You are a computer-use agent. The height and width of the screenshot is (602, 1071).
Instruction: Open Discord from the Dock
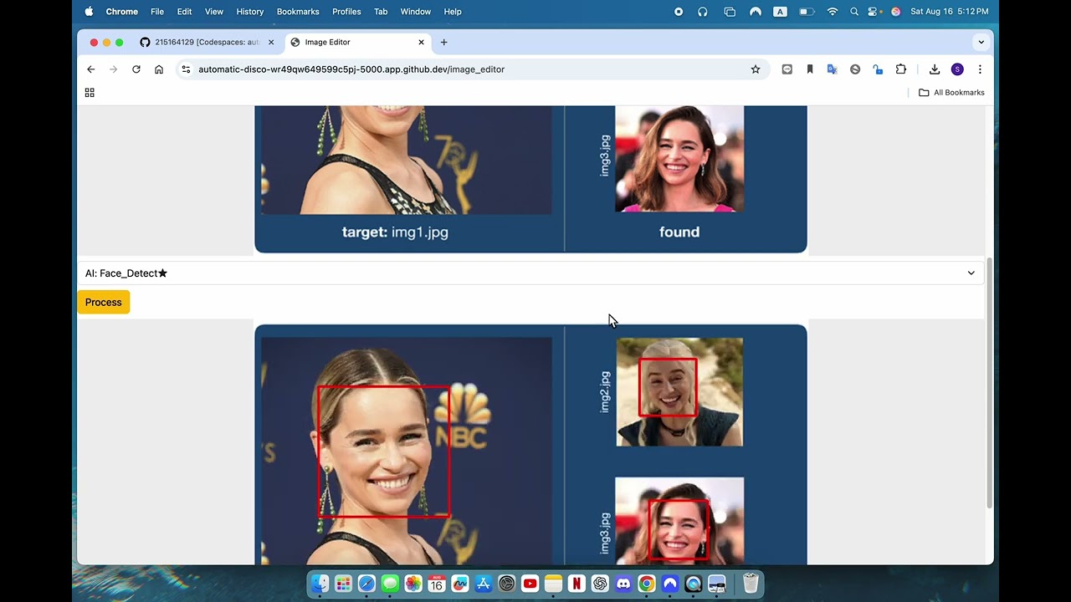(x=623, y=584)
